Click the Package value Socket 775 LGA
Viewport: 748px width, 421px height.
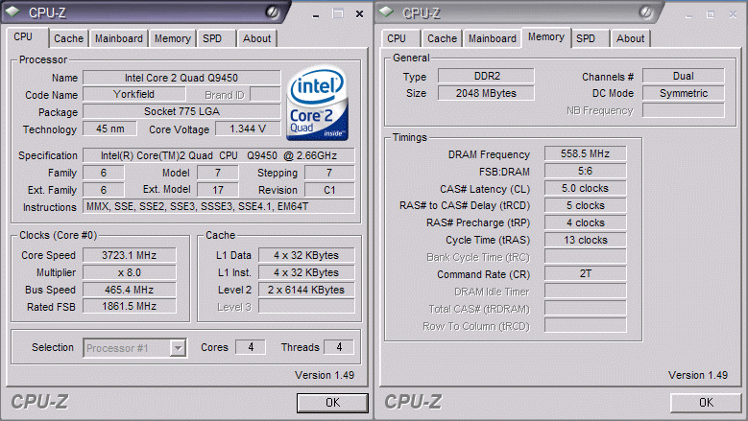[x=181, y=111]
